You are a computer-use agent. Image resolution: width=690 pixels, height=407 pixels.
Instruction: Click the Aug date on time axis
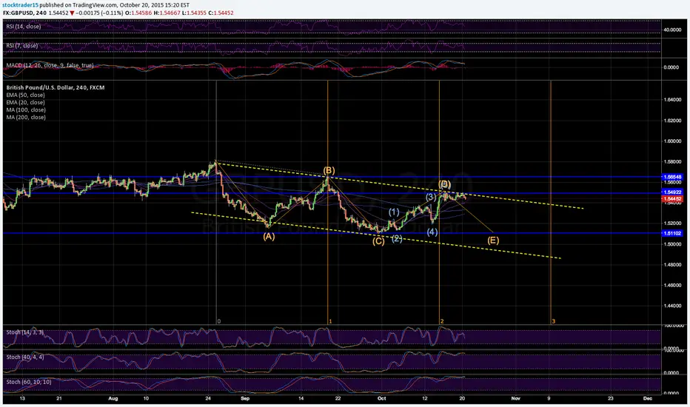[x=113, y=398]
